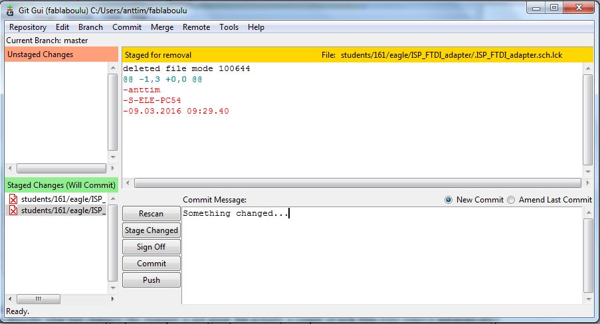Click the diff pane down scroll arrow

pos(588,172)
